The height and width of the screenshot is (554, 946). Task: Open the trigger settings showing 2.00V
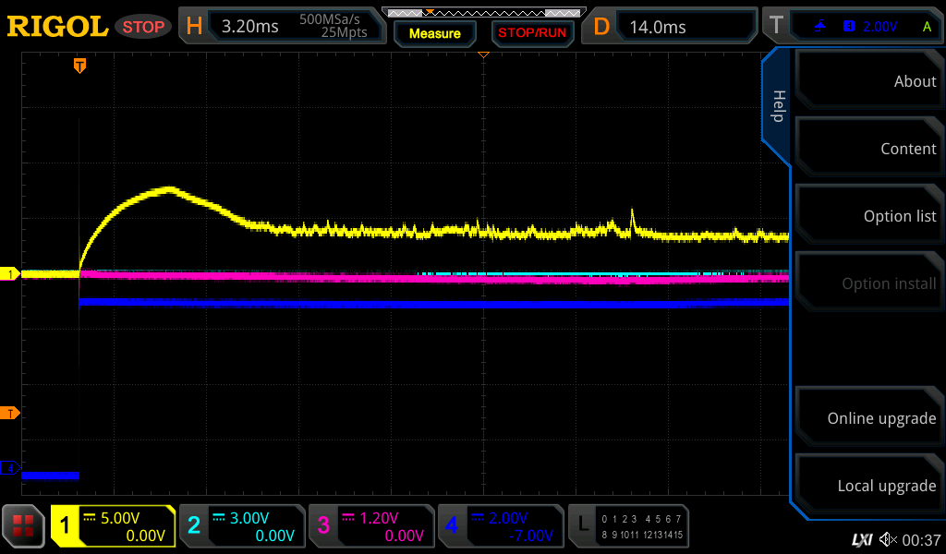(x=864, y=26)
